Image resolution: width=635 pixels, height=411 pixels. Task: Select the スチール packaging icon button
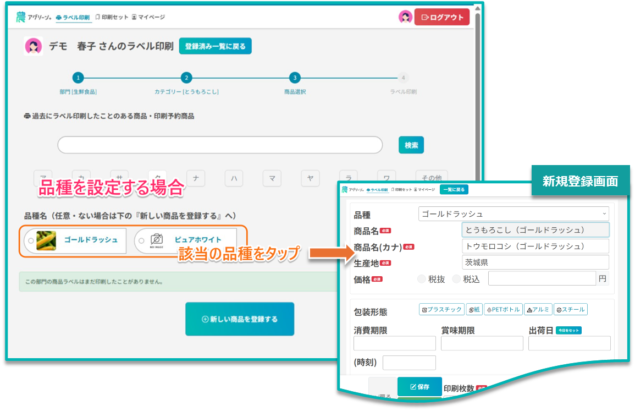tap(570, 309)
